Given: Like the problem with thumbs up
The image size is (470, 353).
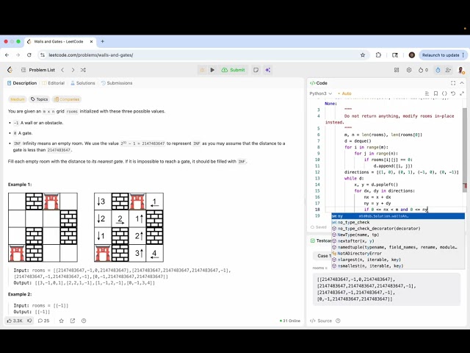Looking at the screenshot, I should [15, 321].
